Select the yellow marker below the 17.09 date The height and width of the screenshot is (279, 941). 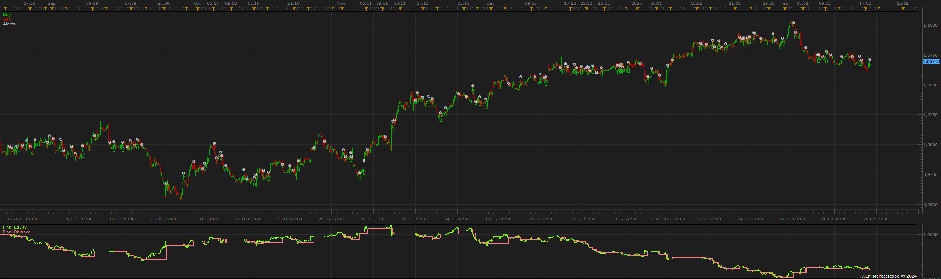pos(131,9)
